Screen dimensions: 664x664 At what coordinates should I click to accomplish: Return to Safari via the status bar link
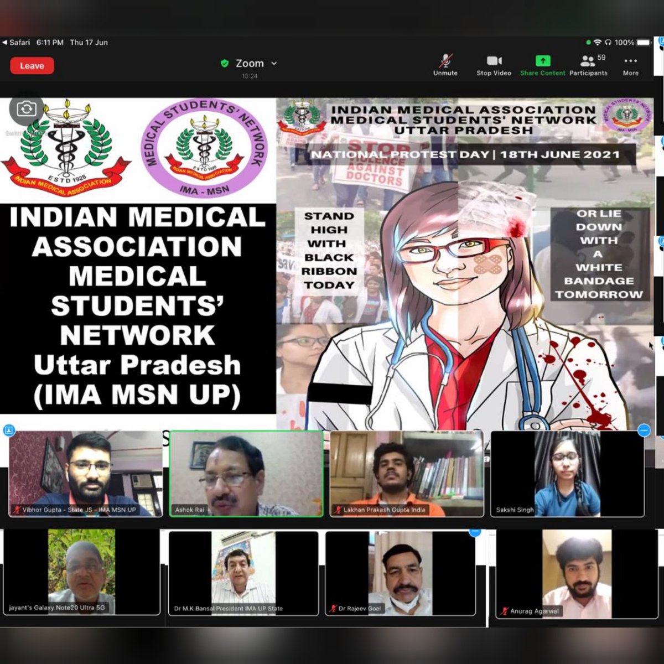[x=19, y=42]
